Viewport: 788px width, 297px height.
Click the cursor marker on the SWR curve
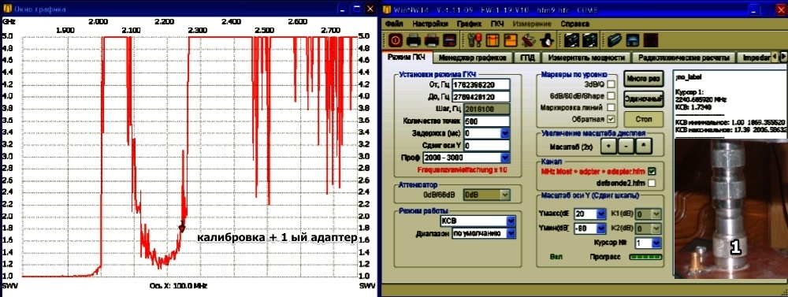182,228
